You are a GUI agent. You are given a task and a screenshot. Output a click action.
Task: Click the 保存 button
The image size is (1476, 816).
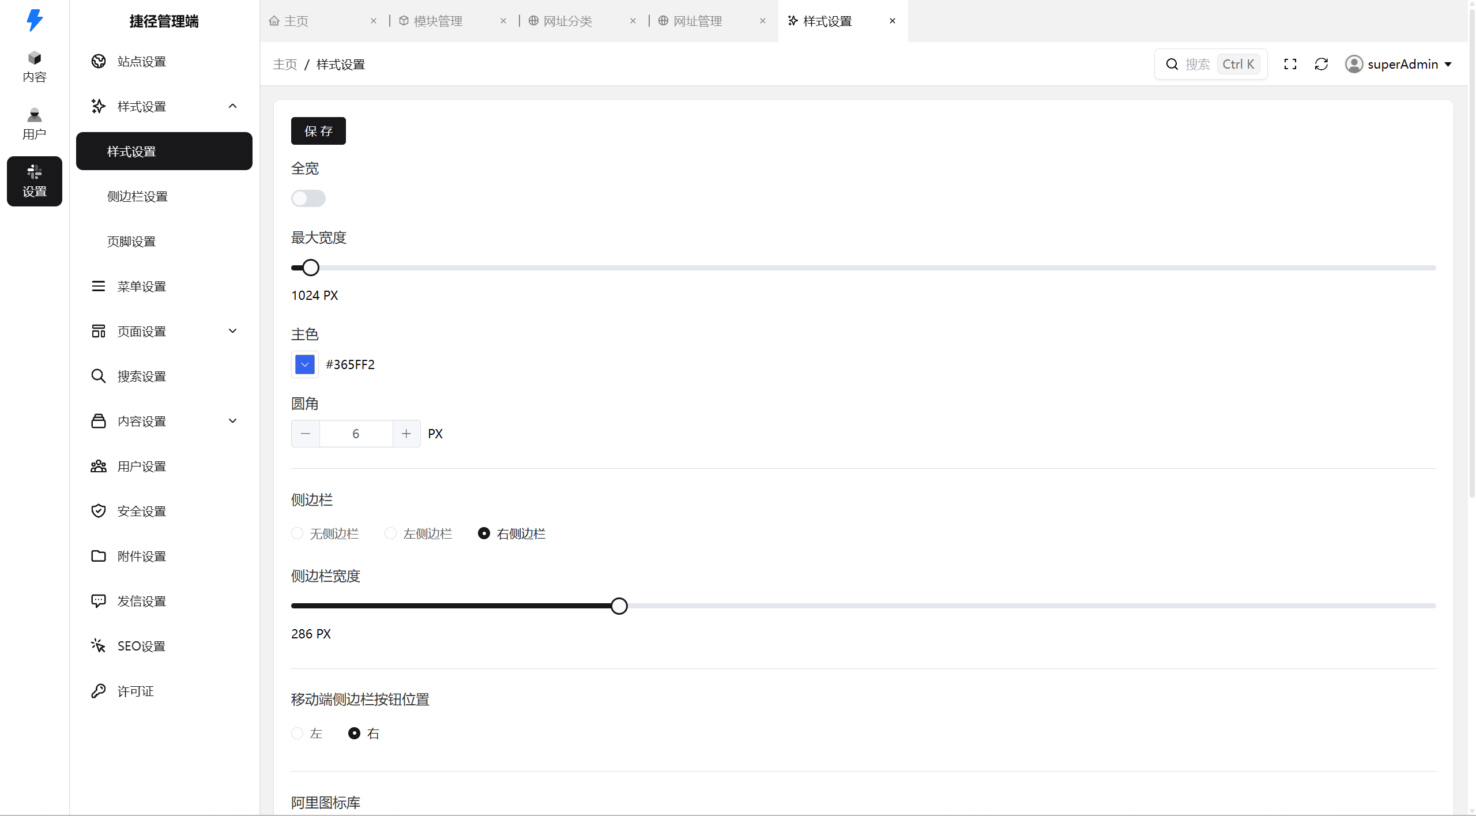point(318,131)
